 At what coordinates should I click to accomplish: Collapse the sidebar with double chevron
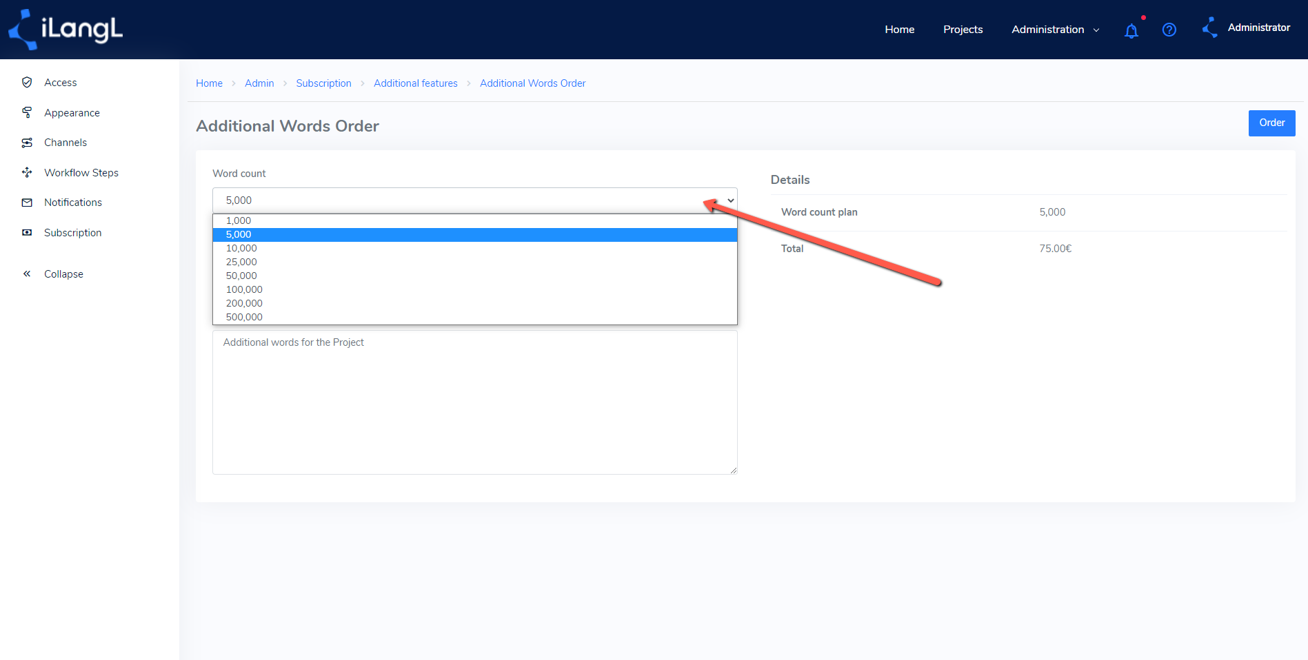[x=27, y=274]
